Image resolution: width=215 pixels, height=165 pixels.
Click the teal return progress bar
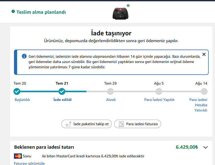tap(52, 91)
